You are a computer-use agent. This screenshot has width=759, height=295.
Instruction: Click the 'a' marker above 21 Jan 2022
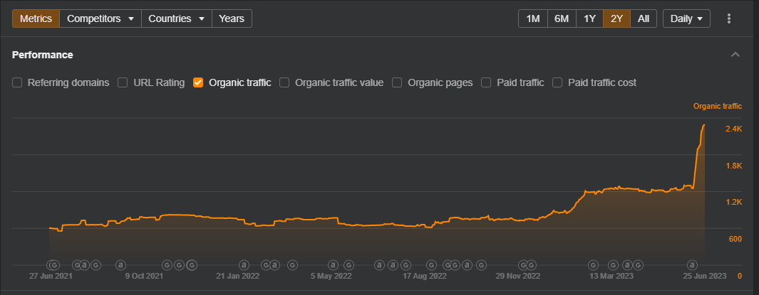tap(244, 264)
